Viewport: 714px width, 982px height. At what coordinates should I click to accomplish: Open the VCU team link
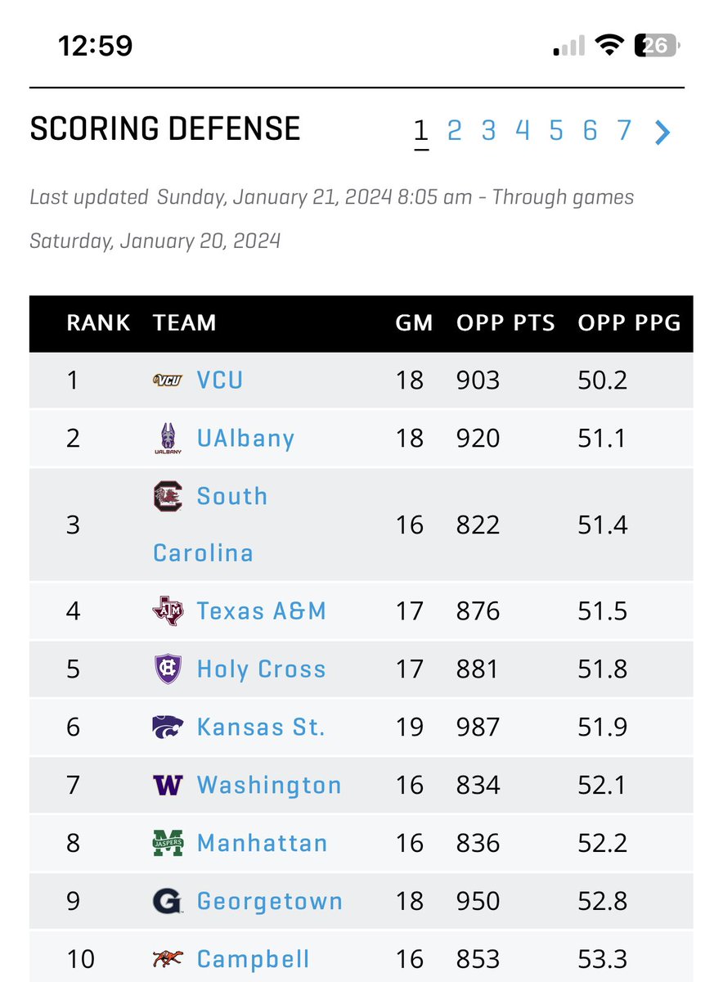220,381
